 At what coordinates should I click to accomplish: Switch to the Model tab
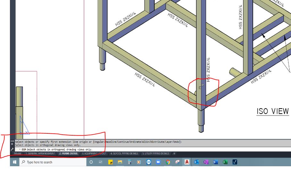18,153
